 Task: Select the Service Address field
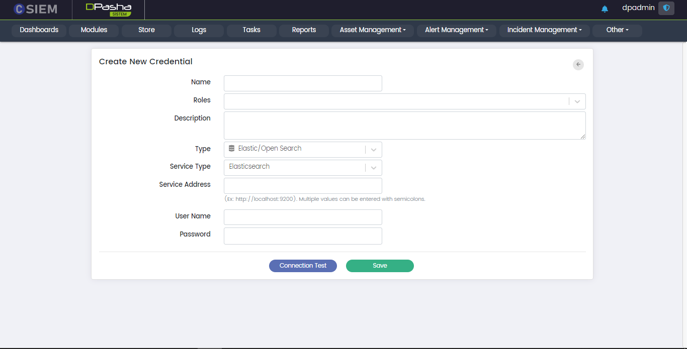pos(303,186)
